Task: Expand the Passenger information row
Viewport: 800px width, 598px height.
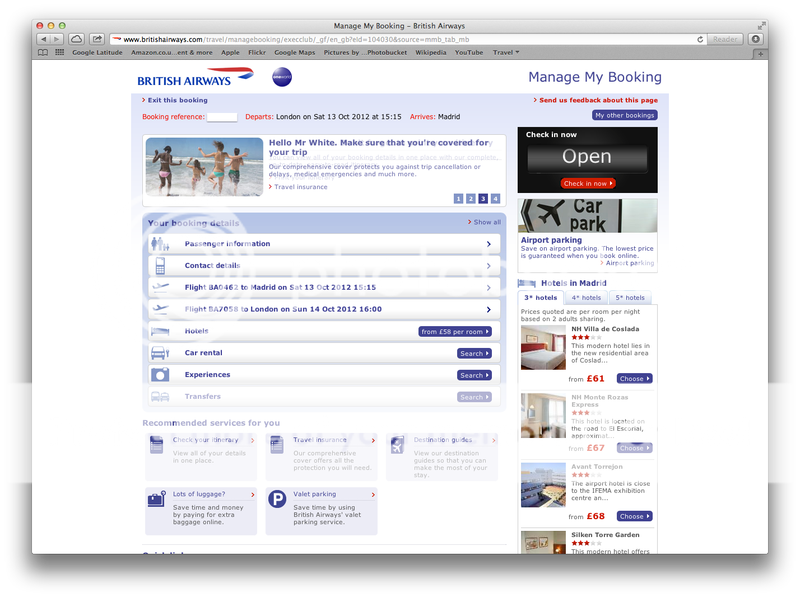Action: [x=324, y=244]
